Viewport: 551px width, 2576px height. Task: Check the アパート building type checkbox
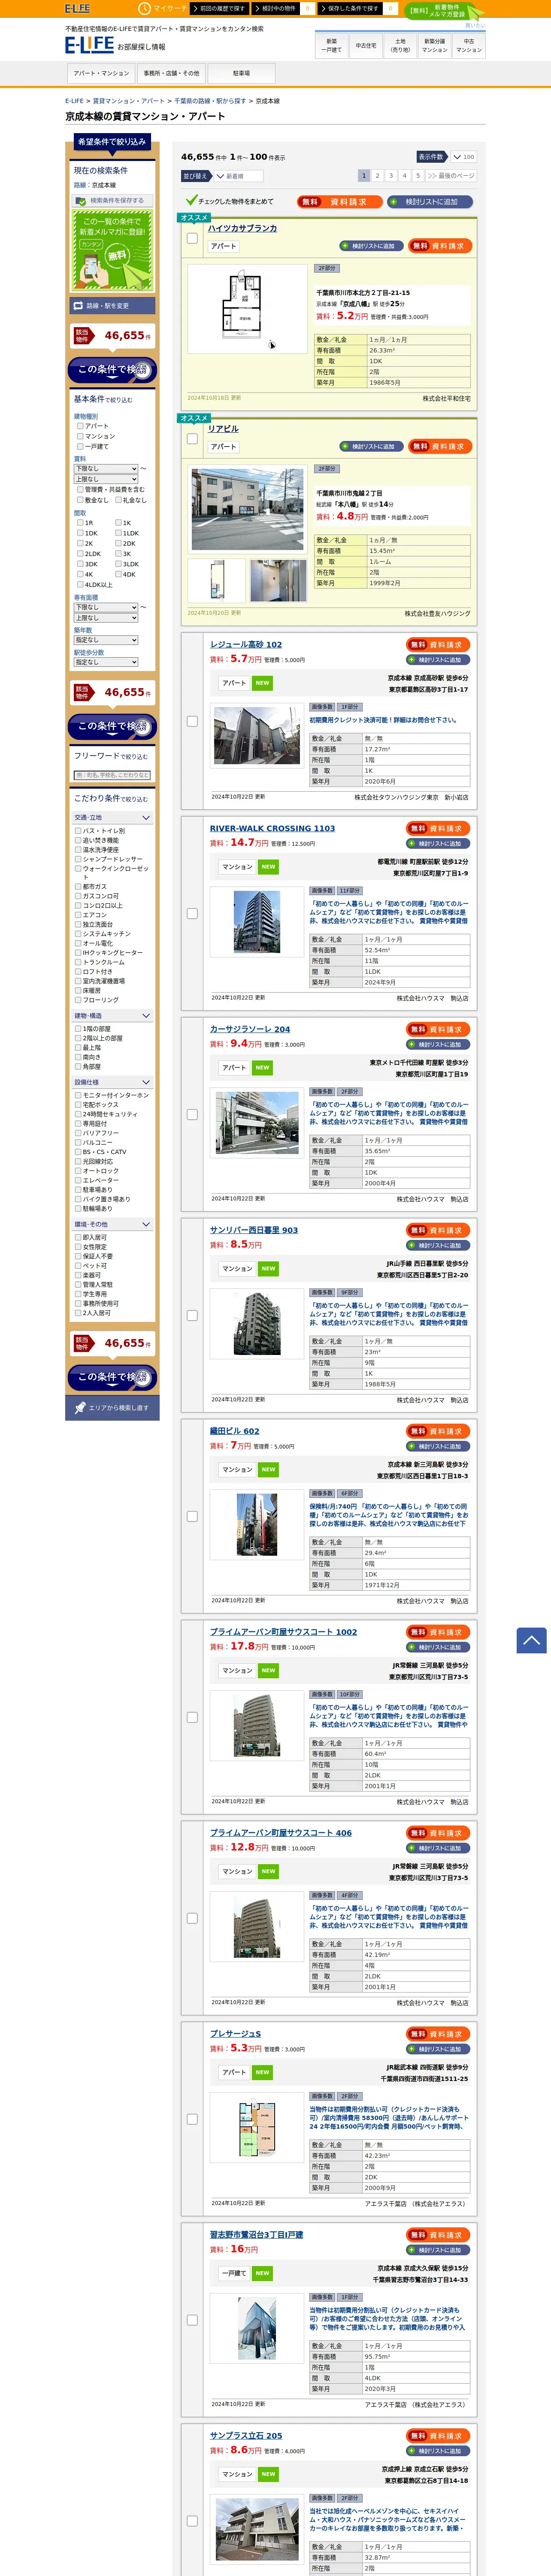click(80, 426)
